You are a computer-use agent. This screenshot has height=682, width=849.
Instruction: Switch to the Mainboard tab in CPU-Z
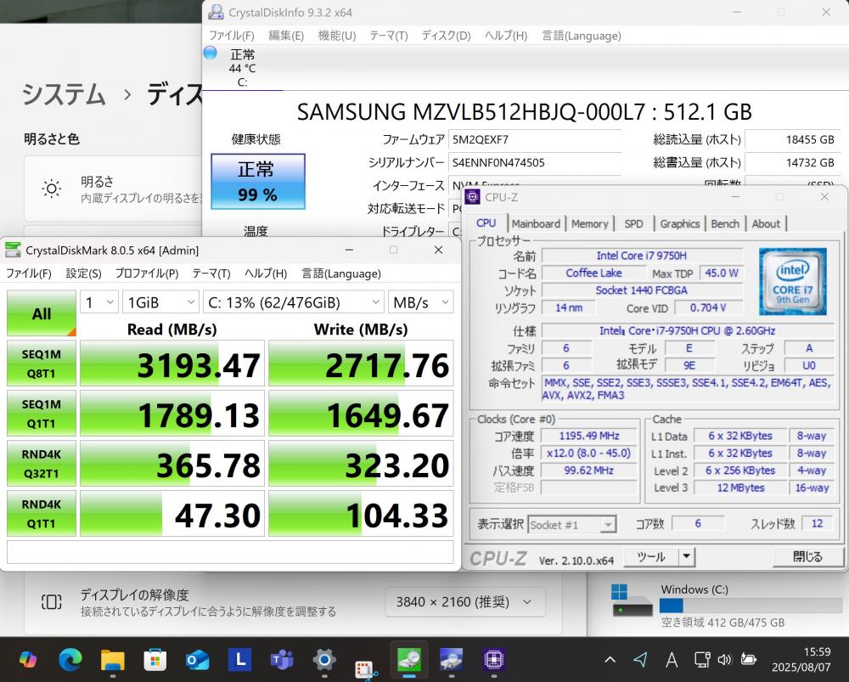point(536,223)
